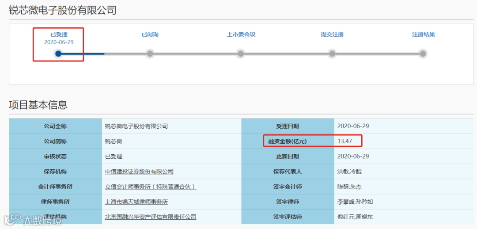Click the 律师事务所 header cell

[55, 202]
